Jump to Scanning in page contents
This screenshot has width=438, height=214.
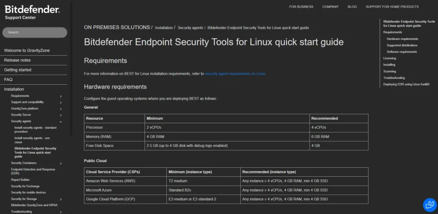point(389,71)
